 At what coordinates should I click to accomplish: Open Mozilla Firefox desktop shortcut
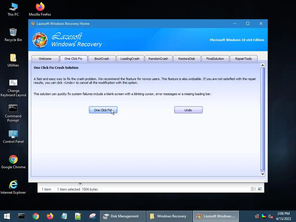pyautogui.click(x=40, y=10)
